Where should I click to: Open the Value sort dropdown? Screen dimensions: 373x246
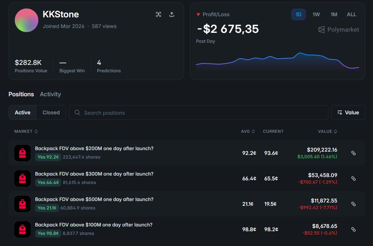click(348, 112)
